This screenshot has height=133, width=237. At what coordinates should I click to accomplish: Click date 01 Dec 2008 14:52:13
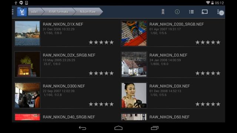click(x=165, y=91)
